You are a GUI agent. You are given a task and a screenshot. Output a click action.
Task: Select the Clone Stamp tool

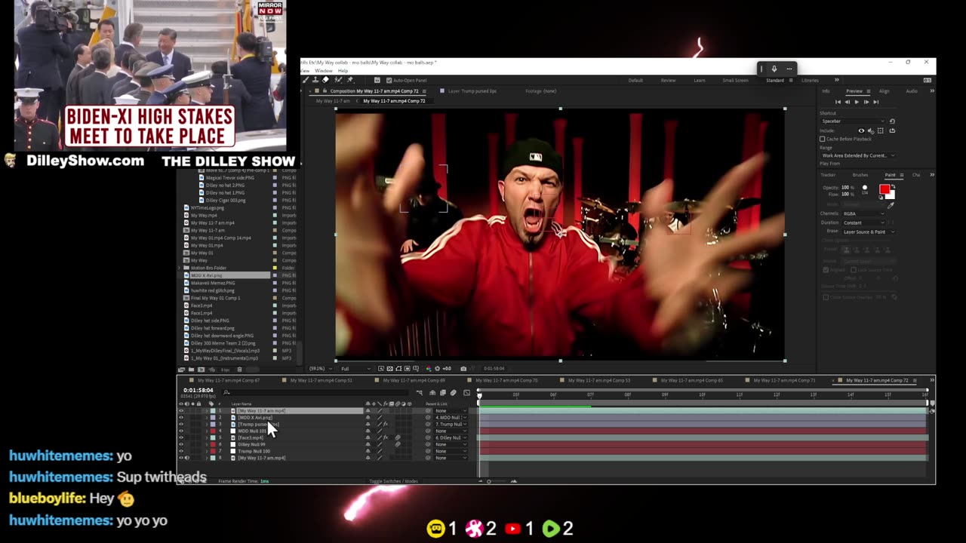click(x=315, y=80)
